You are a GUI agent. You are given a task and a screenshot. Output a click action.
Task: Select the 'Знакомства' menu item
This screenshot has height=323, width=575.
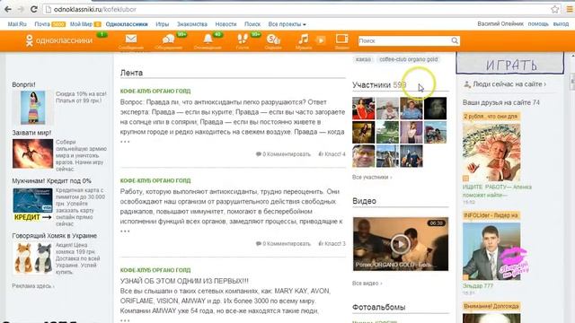pyautogui.click(x=192, y=24)
